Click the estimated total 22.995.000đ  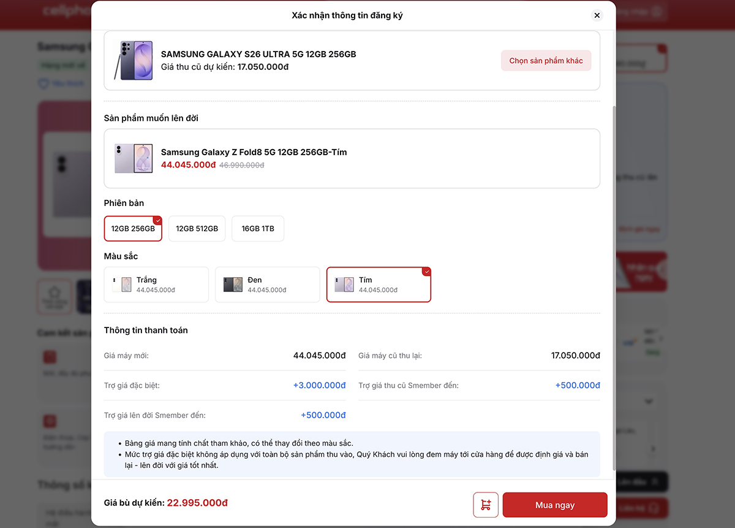point(197,503)
